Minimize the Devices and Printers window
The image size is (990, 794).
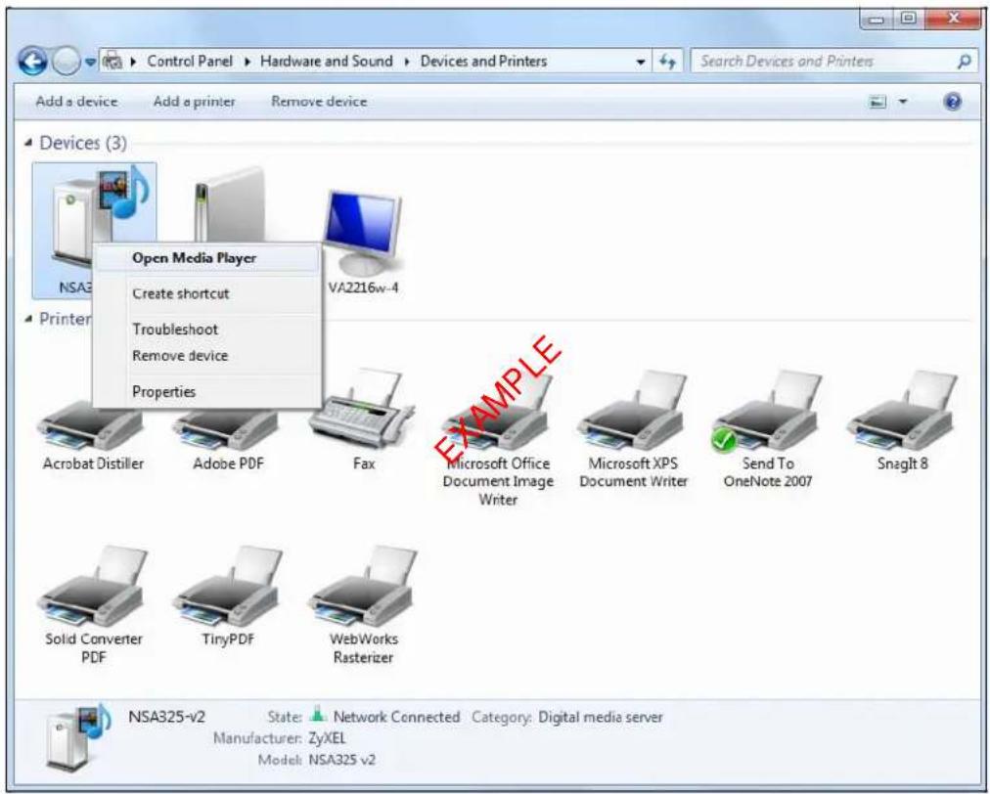pyautogui.click(x=877, y=20)
